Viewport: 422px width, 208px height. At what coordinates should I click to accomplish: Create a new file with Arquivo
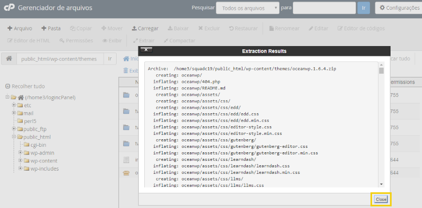[x=20, y=28]
